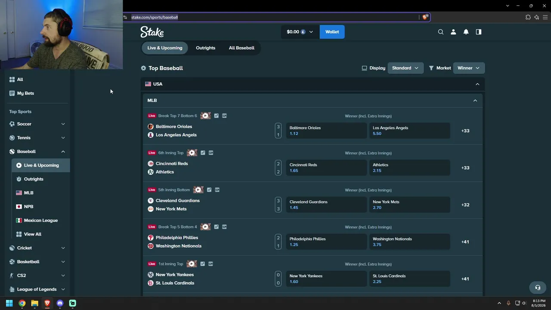Open scoreboard icon for Orioles vs Angels
The width and height of the screenshot is (551, 310).
pyautogui.click(x=224, y=116)
